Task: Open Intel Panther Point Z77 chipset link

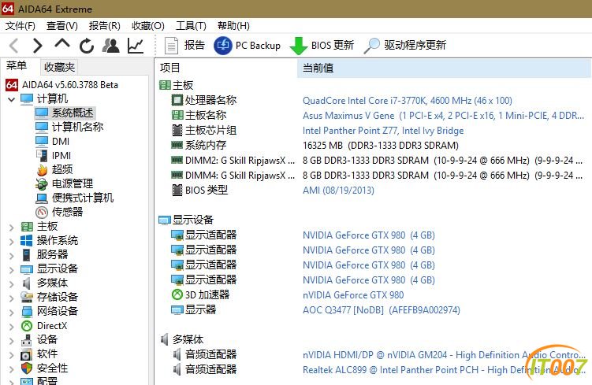Action: point(383,131)
